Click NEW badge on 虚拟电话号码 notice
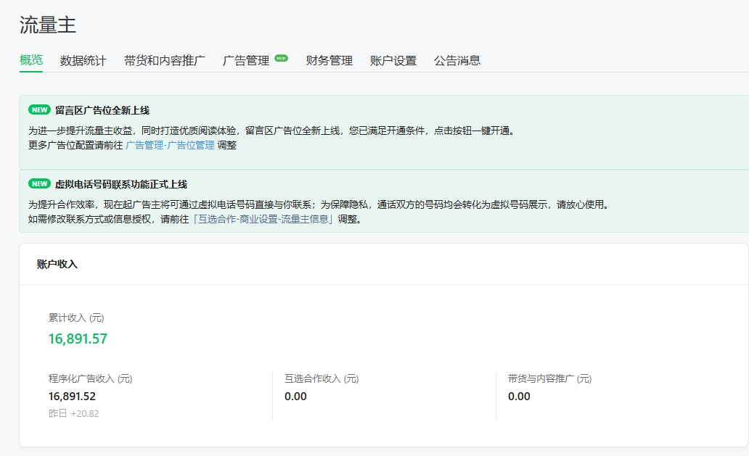This screenshot has width=749, height=456. coord(39,184)
